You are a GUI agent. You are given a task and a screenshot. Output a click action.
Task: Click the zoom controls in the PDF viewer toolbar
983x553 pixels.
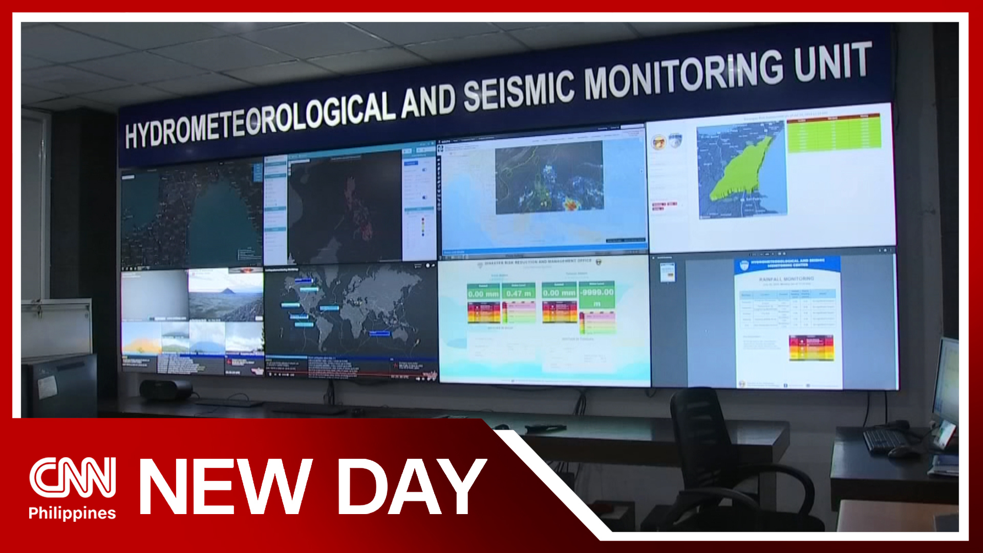[x=768, y=254]
